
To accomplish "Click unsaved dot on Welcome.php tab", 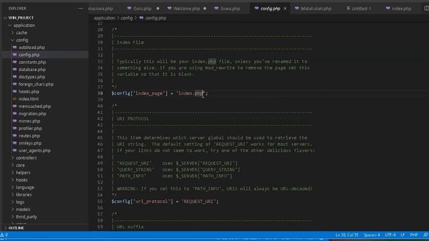I will tap(204, 9).
